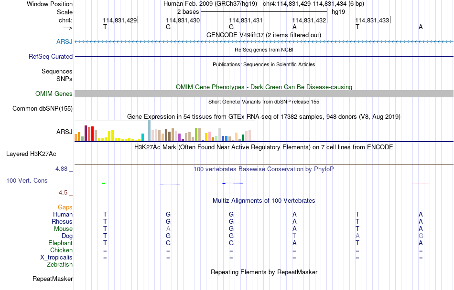Viewport: 454px width, 290px height.
Task: Click the H3K27Ac Mark track title
Action: 264,147
